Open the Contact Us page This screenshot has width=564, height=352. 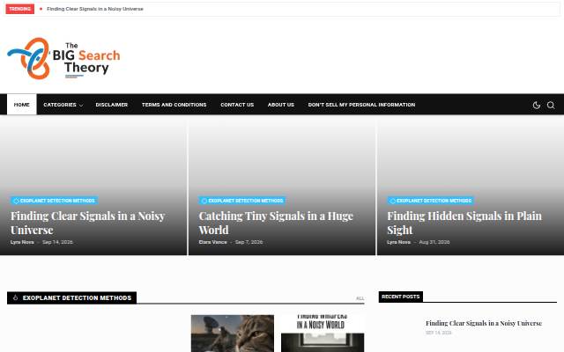(237, 105)
